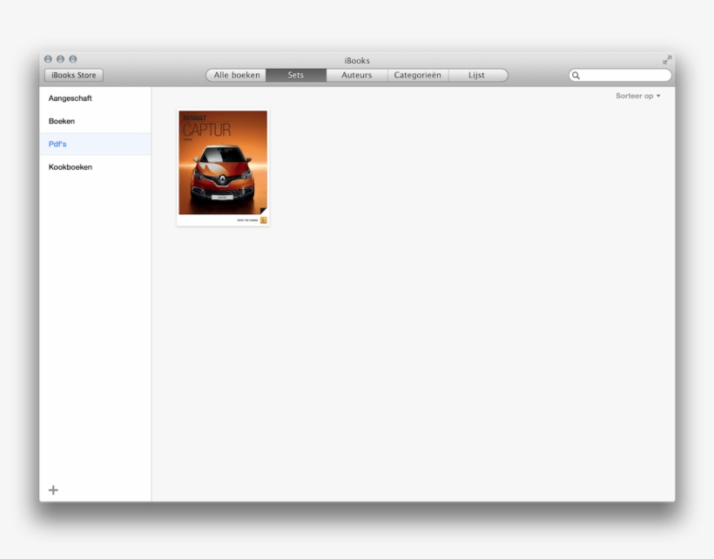Toggle the Lijst view mode
The height and width of the screenshot is (559, 714).
click(x=478, y=75)
